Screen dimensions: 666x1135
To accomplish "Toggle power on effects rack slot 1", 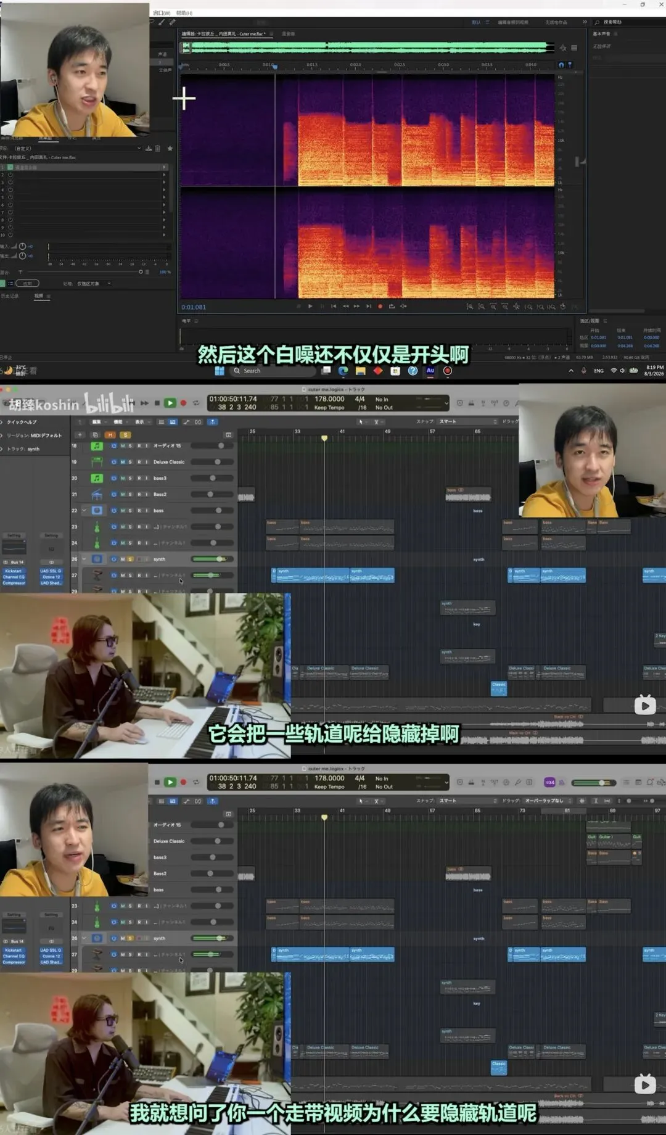I will (x=10, y=167).
